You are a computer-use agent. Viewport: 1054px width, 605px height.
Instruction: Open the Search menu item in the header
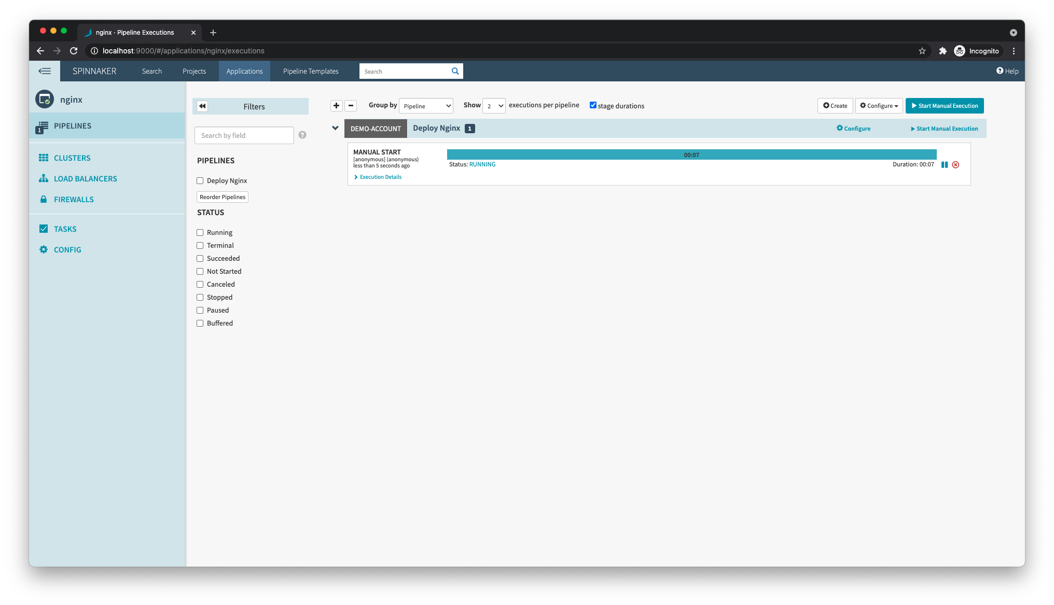click(152, 71)
